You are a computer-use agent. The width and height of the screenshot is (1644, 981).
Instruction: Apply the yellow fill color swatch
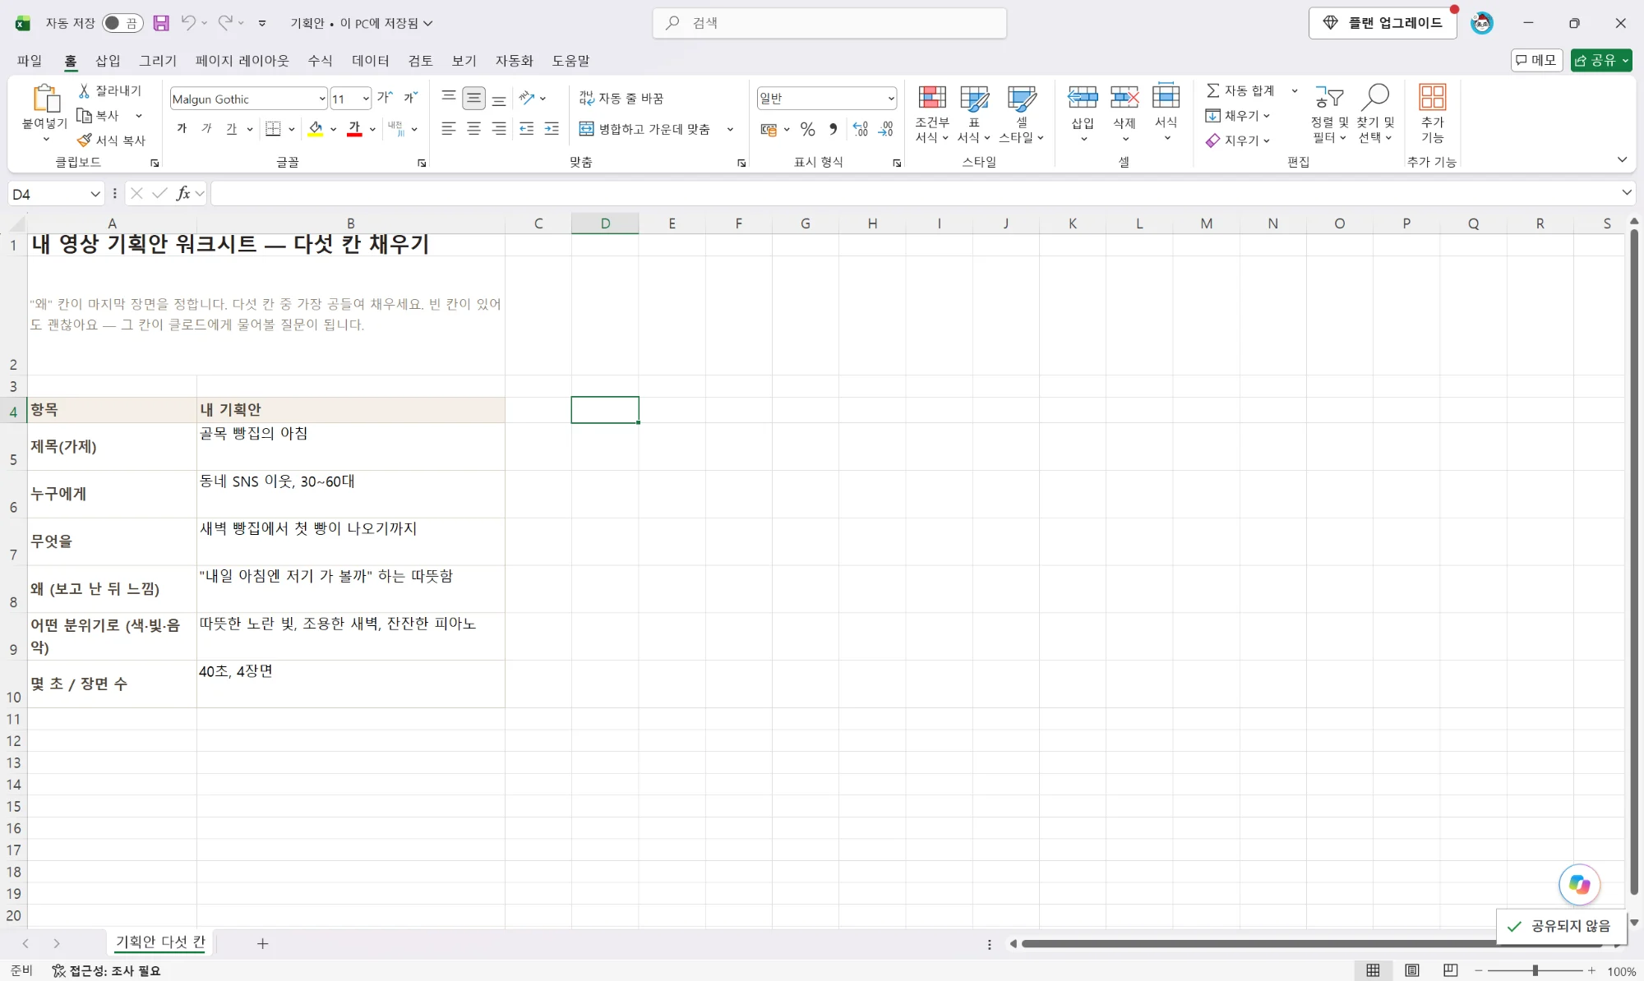click(316, 129)
